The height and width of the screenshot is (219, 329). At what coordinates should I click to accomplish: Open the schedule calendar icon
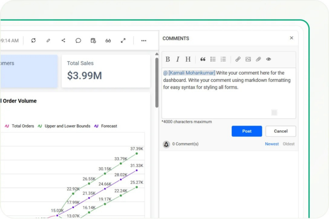93,41
